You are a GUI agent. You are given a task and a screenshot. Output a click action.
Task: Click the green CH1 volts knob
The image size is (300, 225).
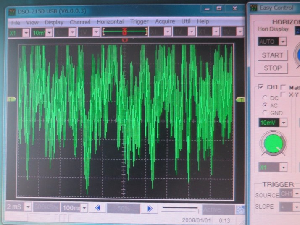(273, 144)
